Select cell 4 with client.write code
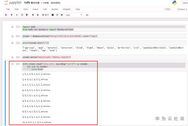This screenshot has height=126, width=188. [104, 57]
